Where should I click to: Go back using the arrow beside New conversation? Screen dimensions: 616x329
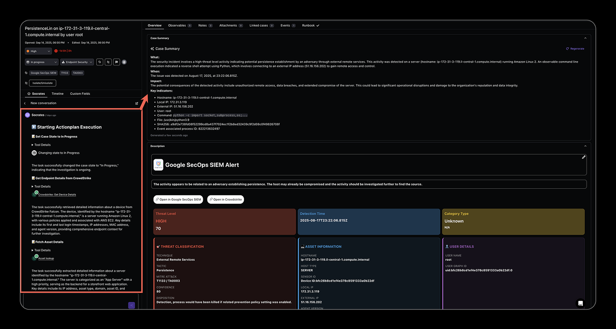point(25,103)
